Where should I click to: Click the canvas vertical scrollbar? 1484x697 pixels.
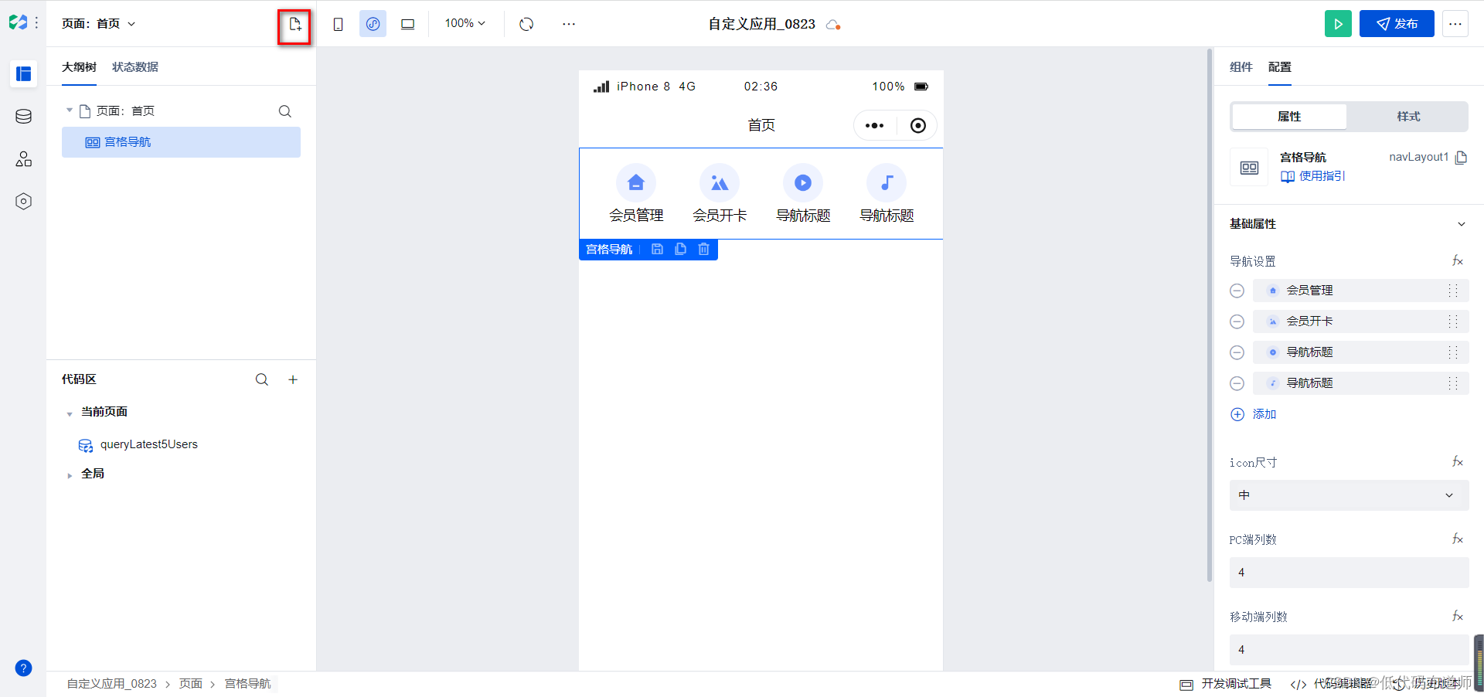coord(1210,315)
